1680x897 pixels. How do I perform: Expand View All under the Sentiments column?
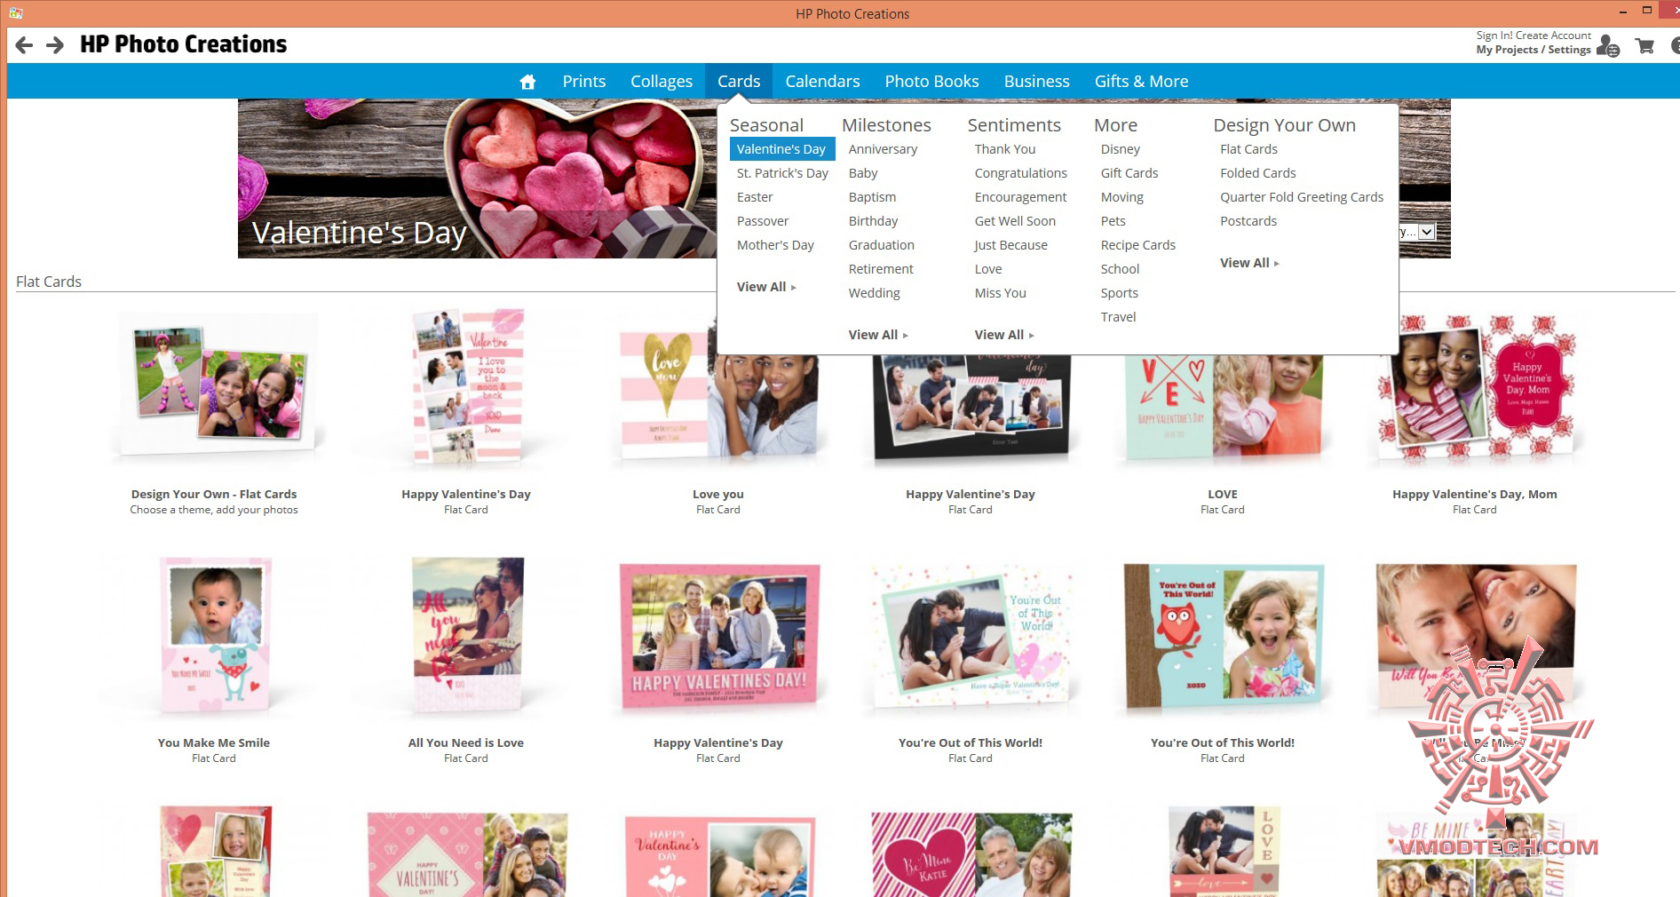pos(1004,335)
